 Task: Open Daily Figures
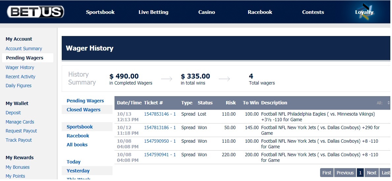[x=18, y=86]
